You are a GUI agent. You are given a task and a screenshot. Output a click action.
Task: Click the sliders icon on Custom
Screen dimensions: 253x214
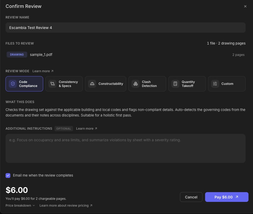pos(215,84)
